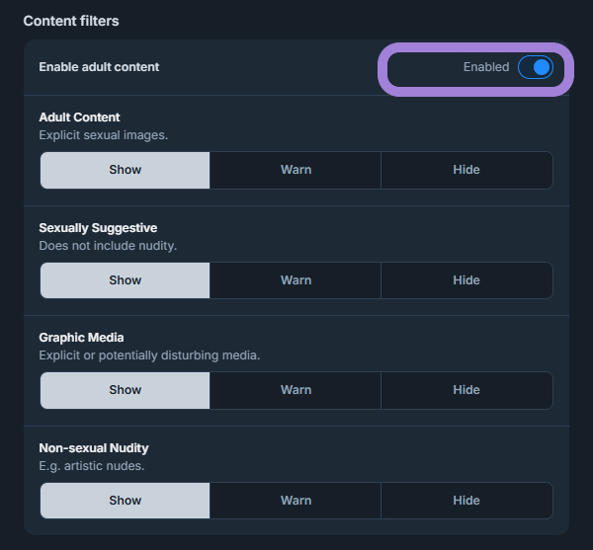The width and height of the screenshot is (593, 550).
Task: Select Show for Graphic Media
Action: [126, 390]
